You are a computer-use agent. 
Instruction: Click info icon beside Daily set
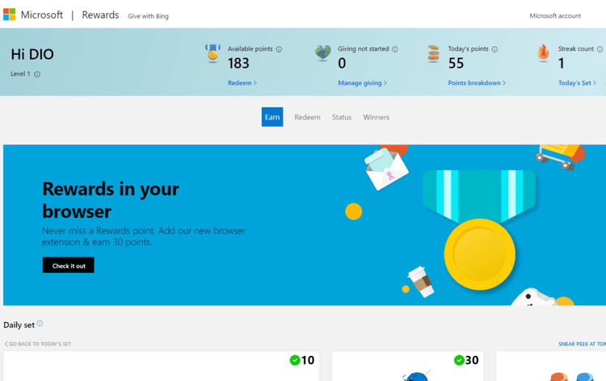pos(40,324)
